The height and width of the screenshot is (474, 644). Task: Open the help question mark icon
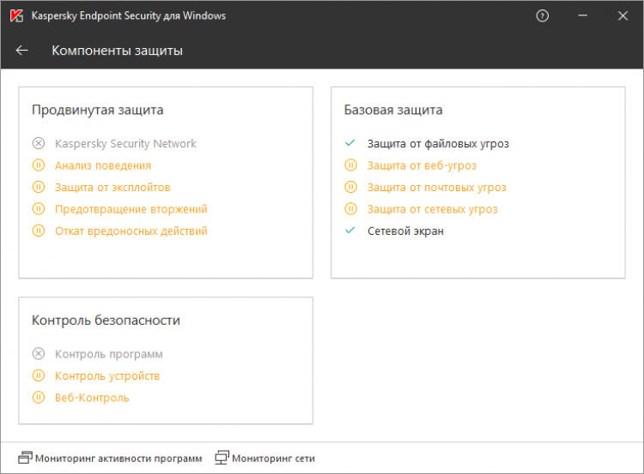click(542, 15)
